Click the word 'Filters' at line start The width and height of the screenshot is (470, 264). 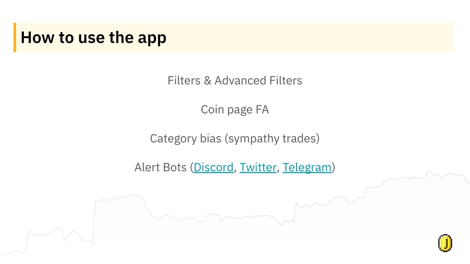click(x=184, y=81)
